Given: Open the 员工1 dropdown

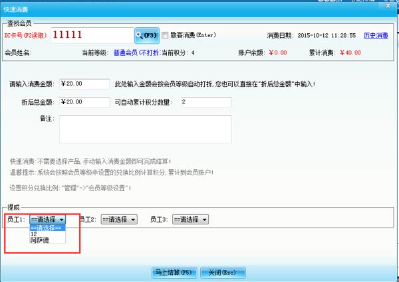Looking at the screenshot, I should pyautogui.click(x=48, y=220).
